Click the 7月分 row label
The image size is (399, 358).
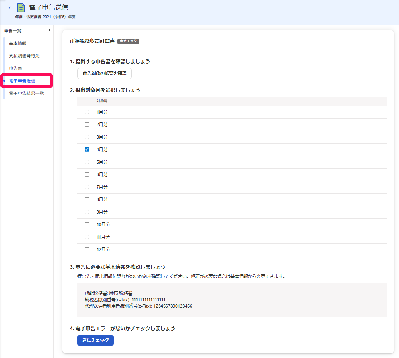[x=102, y=187]
